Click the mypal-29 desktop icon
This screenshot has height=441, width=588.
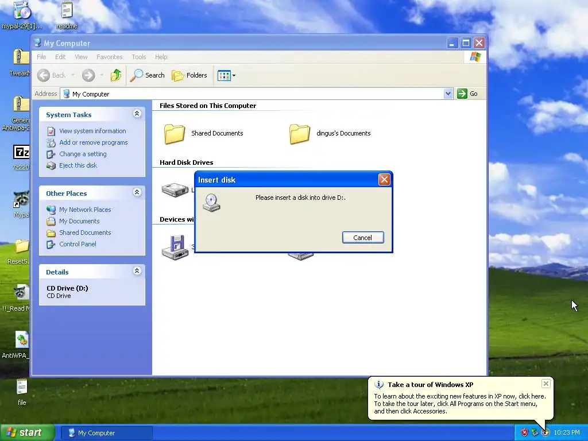click(22, 15)
